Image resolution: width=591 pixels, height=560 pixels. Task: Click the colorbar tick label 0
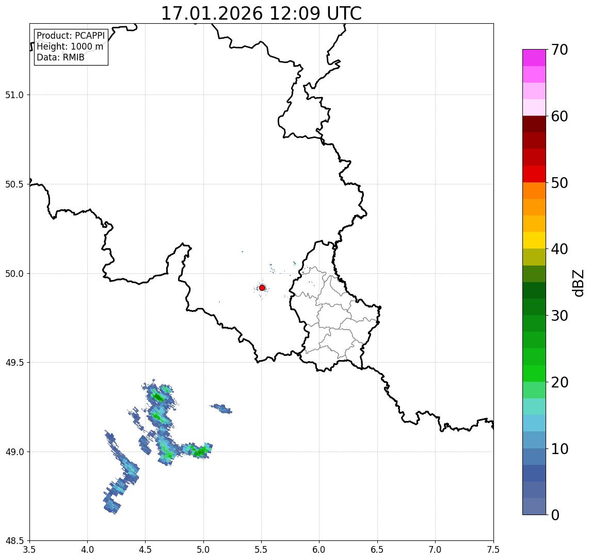pos(555,515)
